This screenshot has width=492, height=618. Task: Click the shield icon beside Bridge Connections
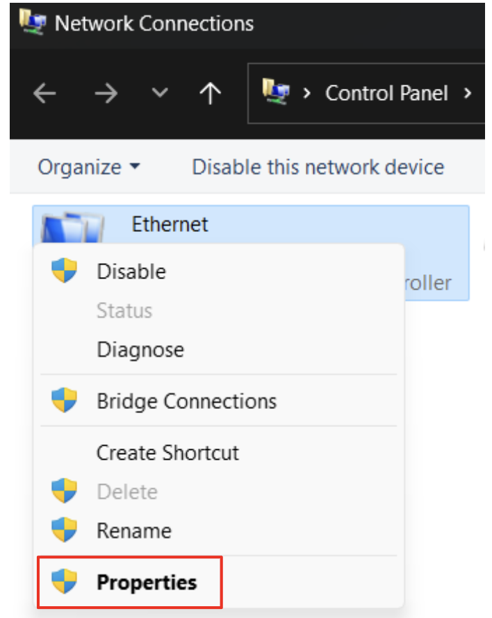tap(63, 401)
